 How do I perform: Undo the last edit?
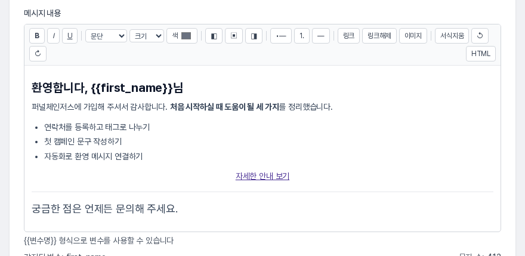click(480, 36)
